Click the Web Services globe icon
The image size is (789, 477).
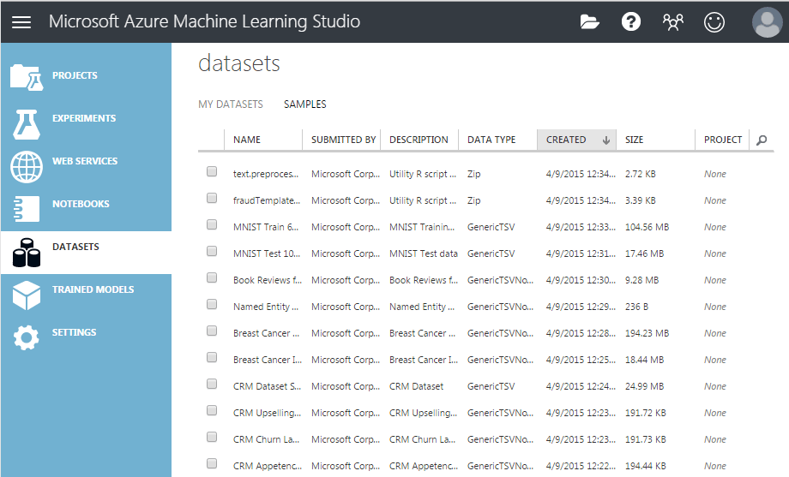pos(27,167)
